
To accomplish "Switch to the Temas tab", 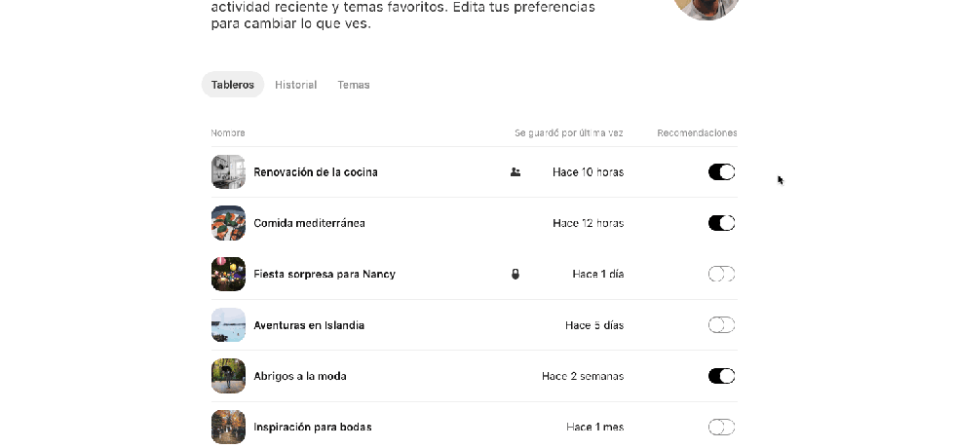I will tap(354, 85).
